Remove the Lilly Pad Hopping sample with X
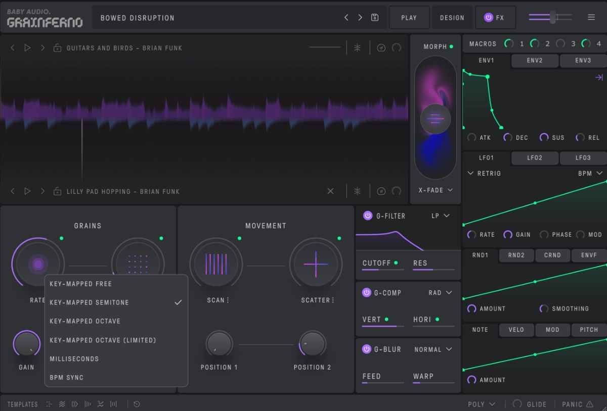The image size is (607, 411). [x=331, y=191]
